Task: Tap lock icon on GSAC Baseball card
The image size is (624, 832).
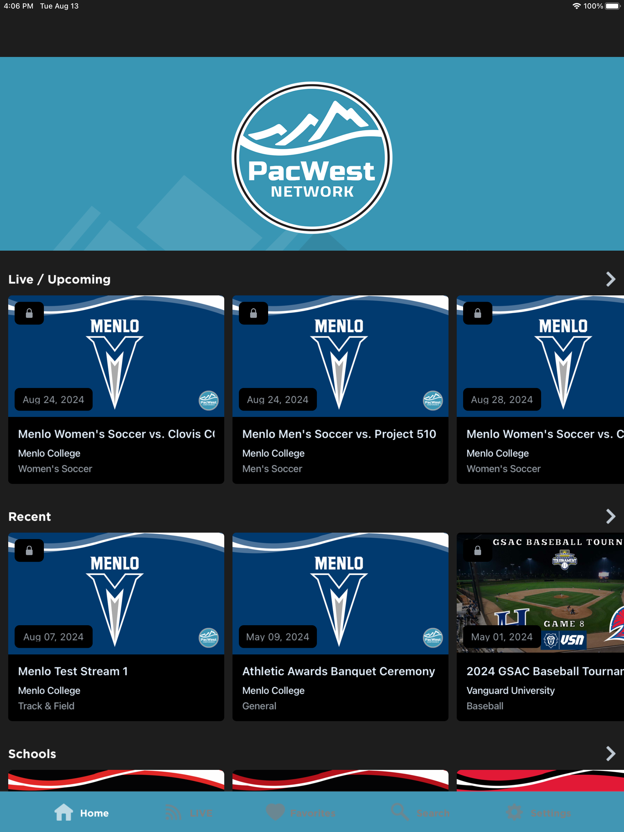Action: [477, 551]
